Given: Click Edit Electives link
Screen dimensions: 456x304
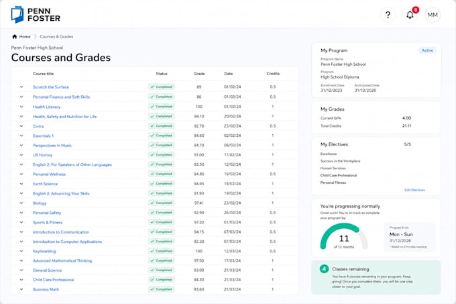Looking at the screenshot, I should pyautogui.click(x=414, y=190).
